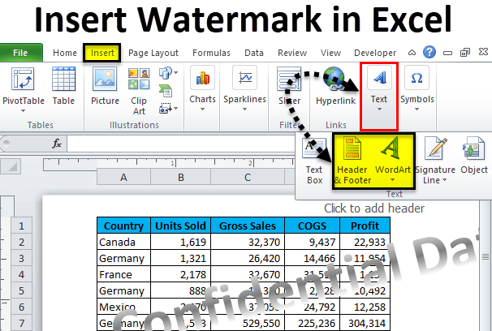
Task: Insert a Table
Action: (63, 86)
